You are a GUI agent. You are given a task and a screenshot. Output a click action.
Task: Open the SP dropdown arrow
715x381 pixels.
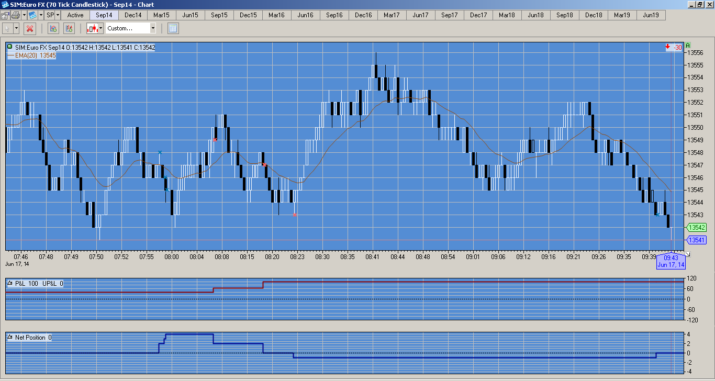point(58,15)
